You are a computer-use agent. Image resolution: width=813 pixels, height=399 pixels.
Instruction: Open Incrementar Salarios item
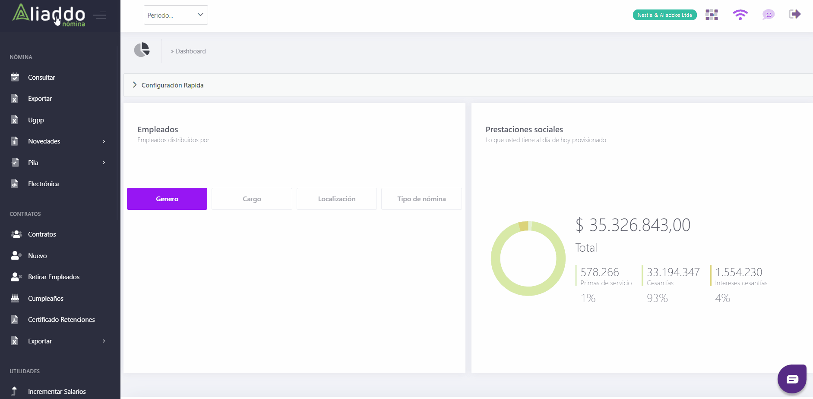(x=57, y=392)
